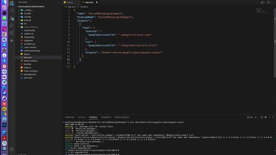The image size is (276, 155).
Task: Open the Extensions view
Action: point(12,33)
